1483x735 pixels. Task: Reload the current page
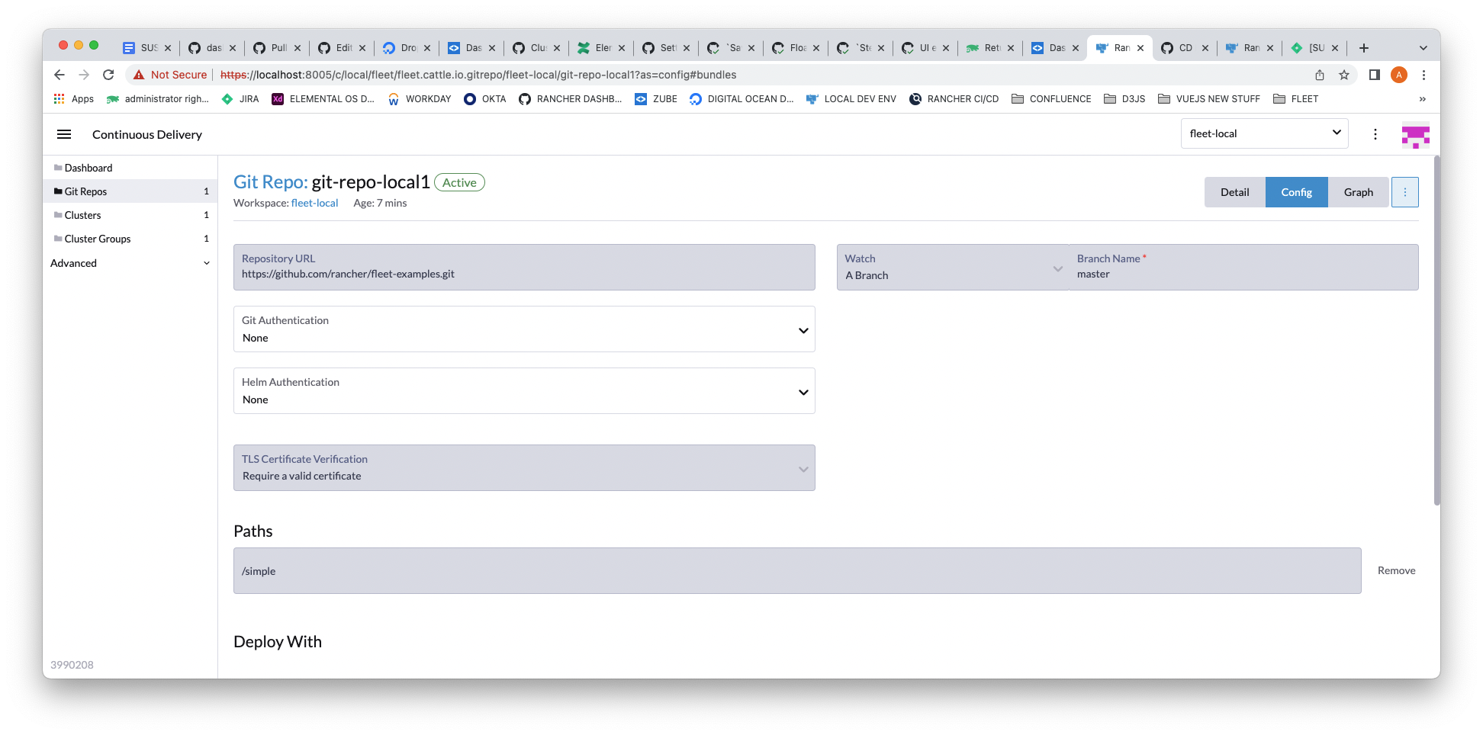pos(108,75)
